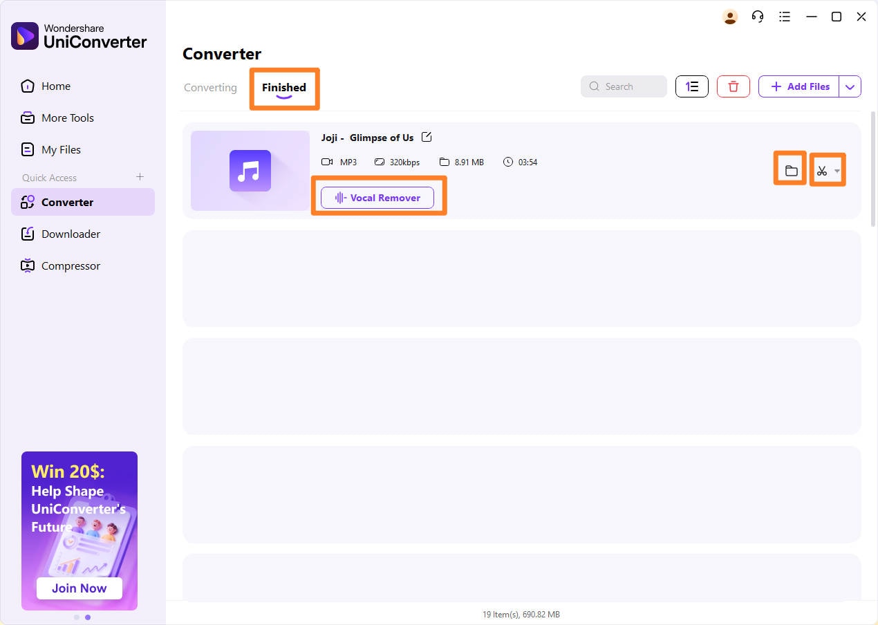Click the Converter page heading
This screenshot has height=625, width=878.
click(222, 54)
